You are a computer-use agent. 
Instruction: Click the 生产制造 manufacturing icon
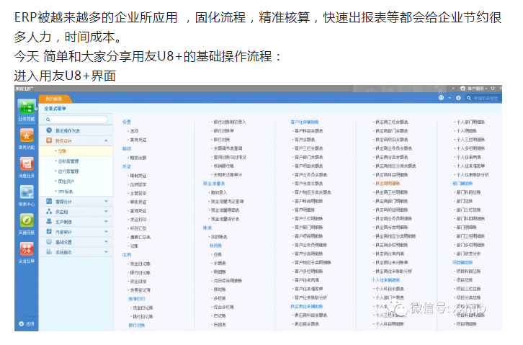[x=49, y=221]
